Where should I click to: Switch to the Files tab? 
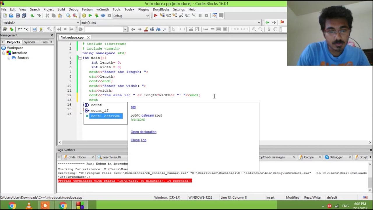tap(44, 42)
